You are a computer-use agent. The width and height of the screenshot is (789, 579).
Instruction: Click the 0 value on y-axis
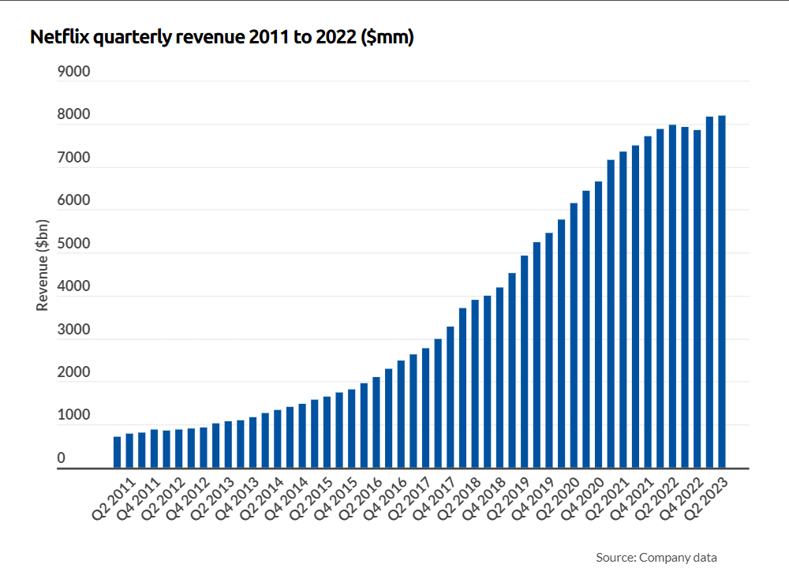point(87,455)
